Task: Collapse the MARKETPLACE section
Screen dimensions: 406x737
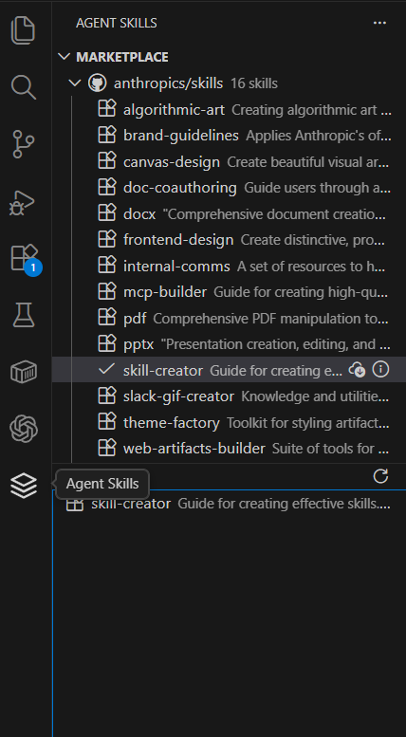Action: [x=64, y=57]
